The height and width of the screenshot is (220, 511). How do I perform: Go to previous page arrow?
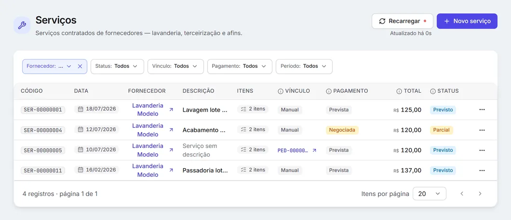(x=461, y=194)
